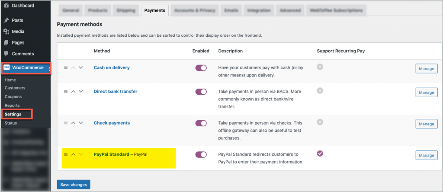Select the Payments tab
This screenshot has height=192, width=443.
tap(154, 10)
